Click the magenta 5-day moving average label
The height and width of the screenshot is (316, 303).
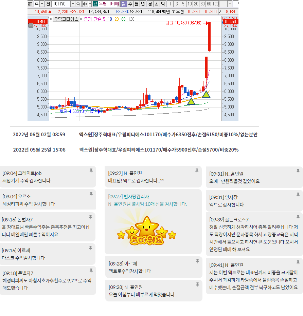coord(104,19)
